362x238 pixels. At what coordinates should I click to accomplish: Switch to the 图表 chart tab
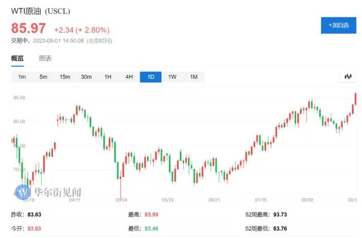[x=45, y=58]
